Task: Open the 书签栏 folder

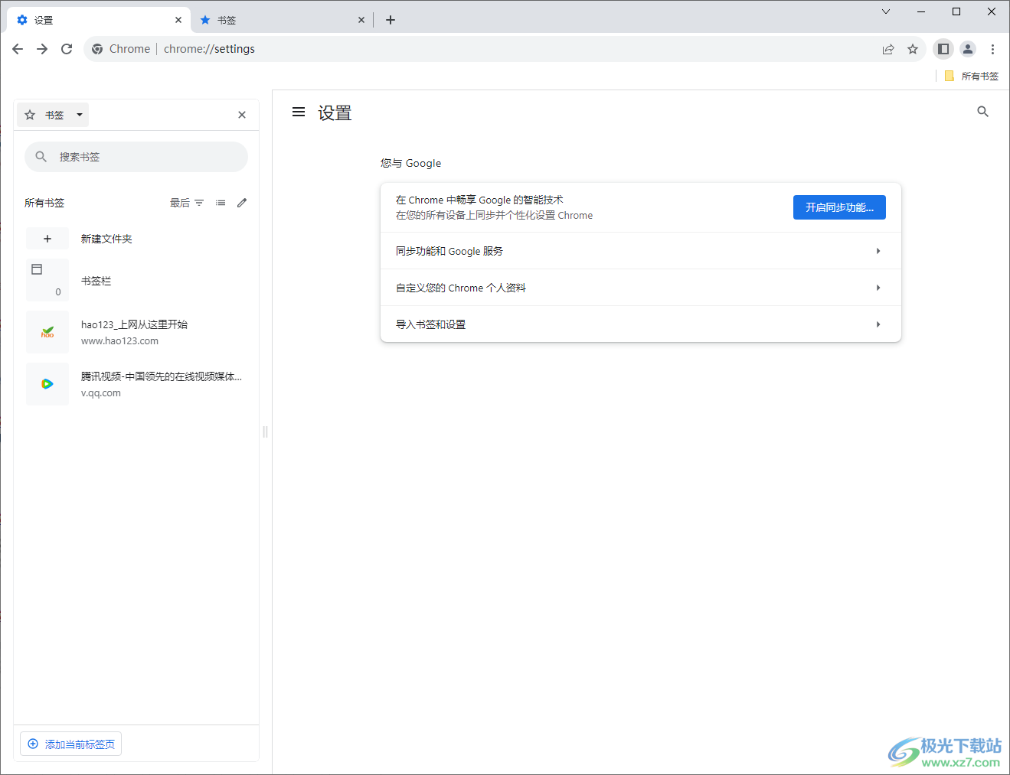Action: click(x=136, y=281)
